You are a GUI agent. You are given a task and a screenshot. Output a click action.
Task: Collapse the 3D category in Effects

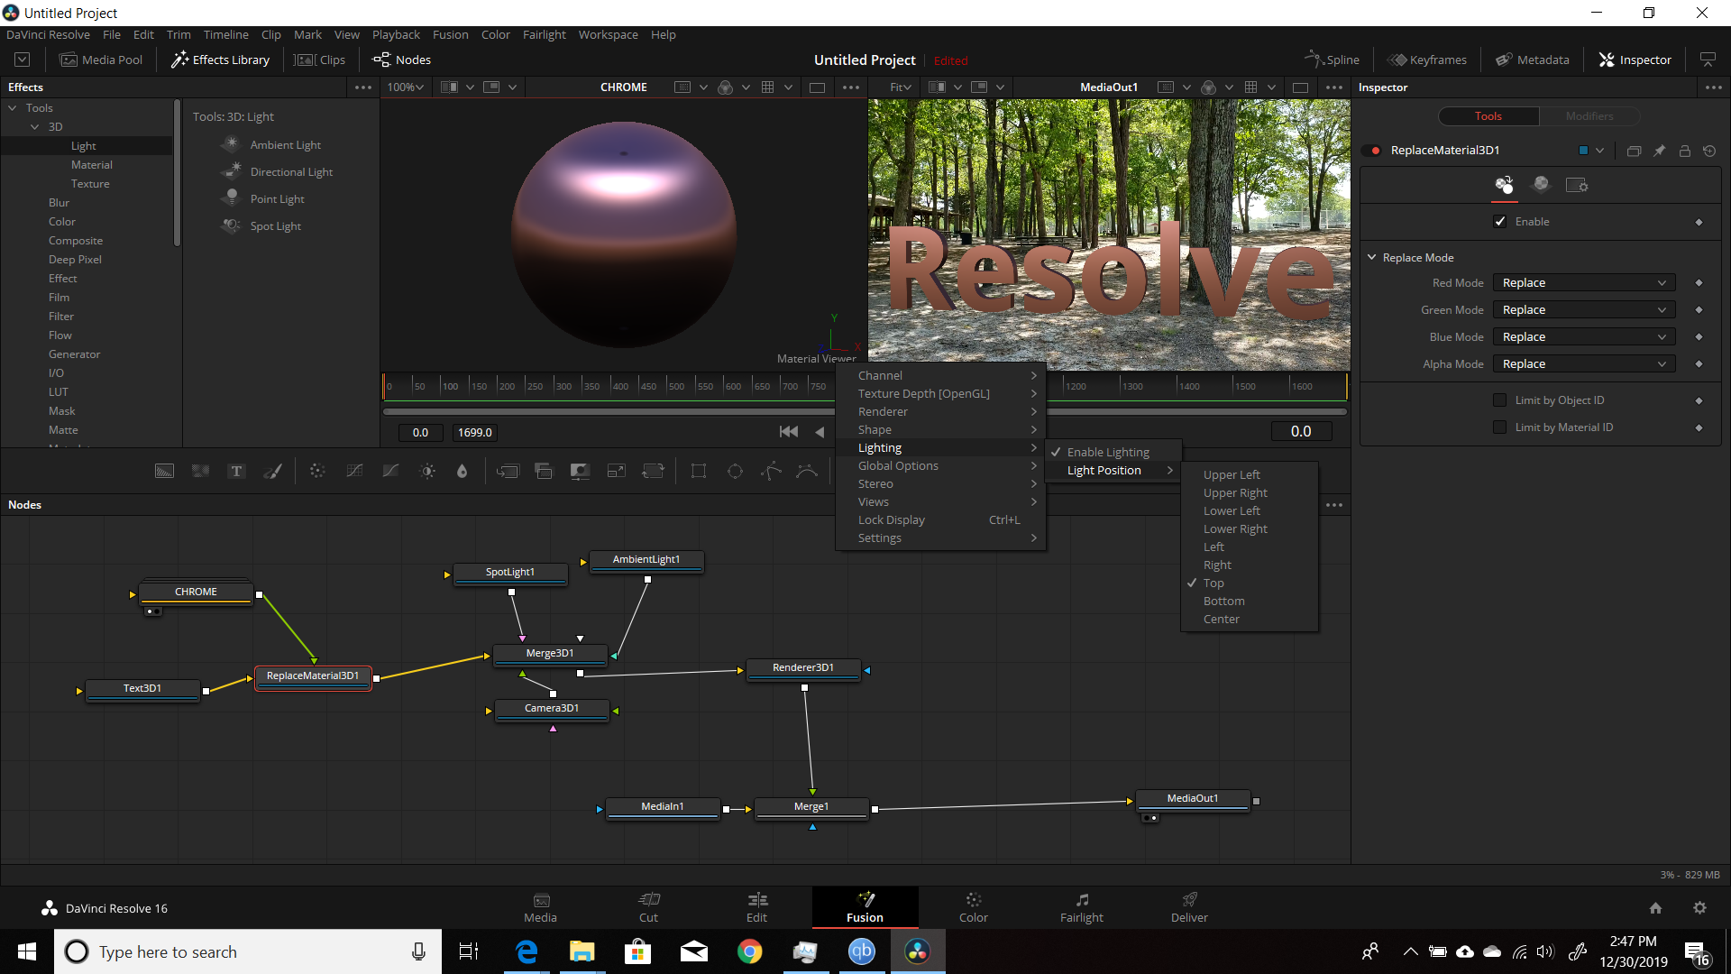click(35, 127)
